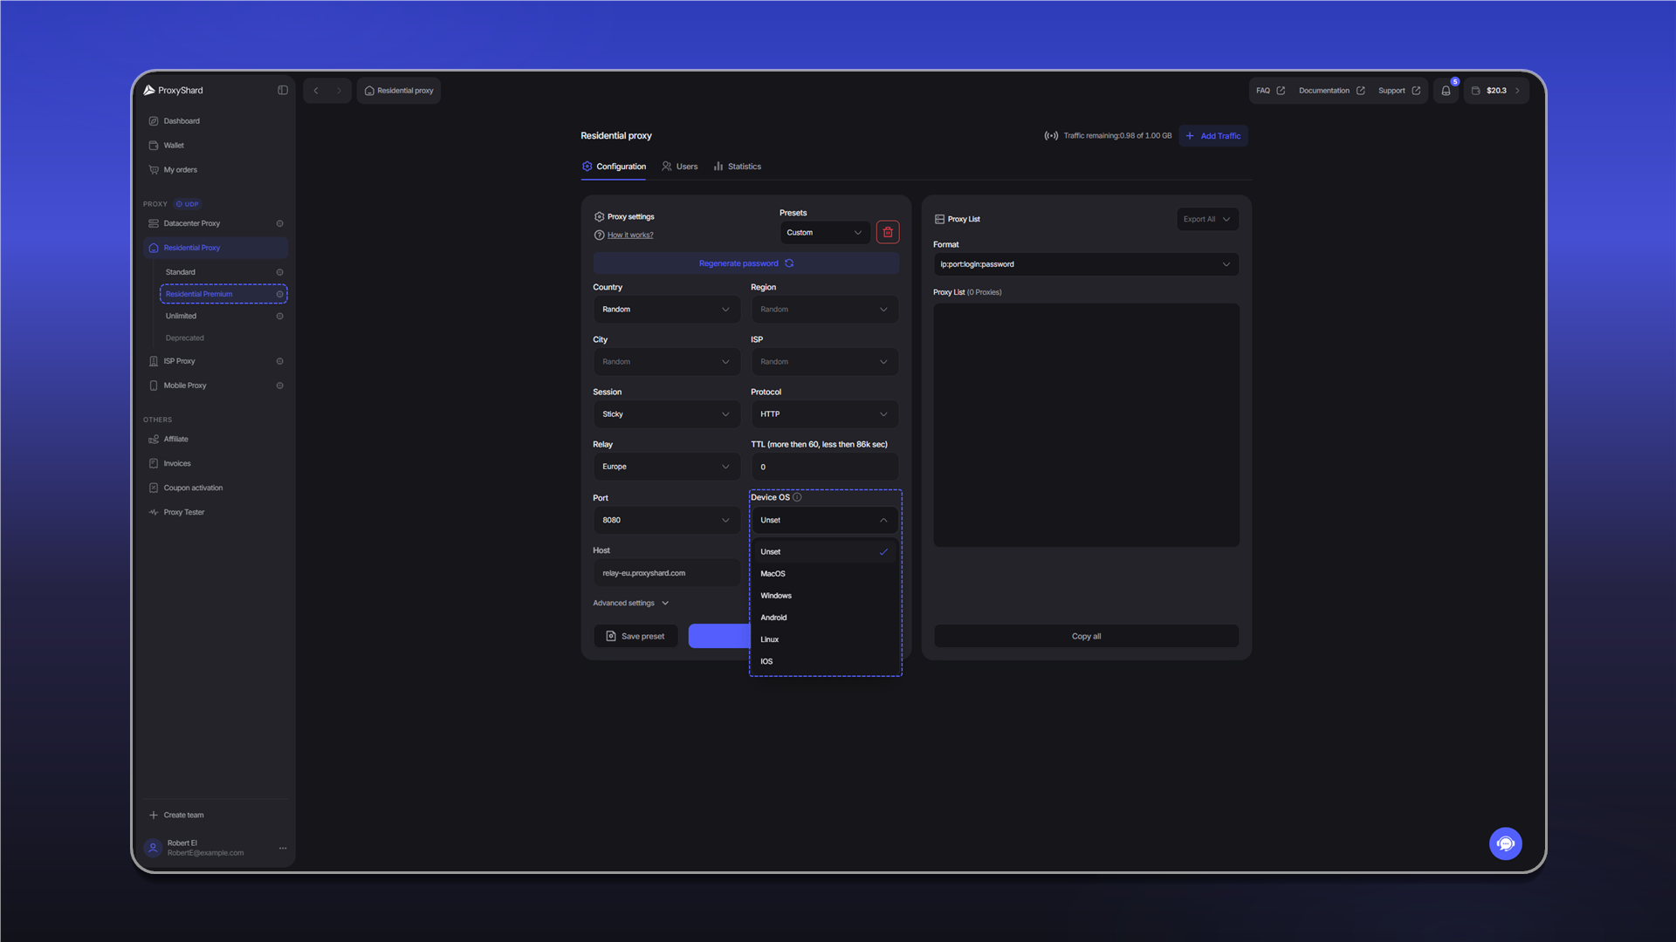Open the Protocol HTTP dropdown
The height and width of the screenshot is (942, 1676).
pos(824,414)
